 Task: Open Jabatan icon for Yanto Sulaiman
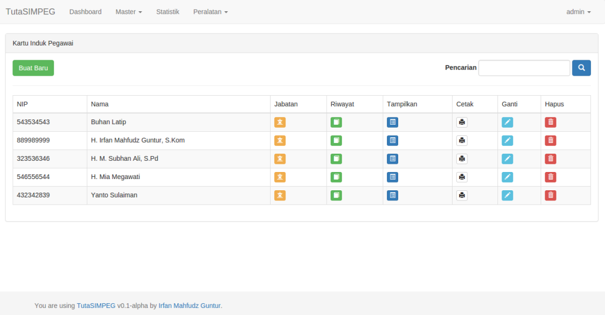pos(280,196)
